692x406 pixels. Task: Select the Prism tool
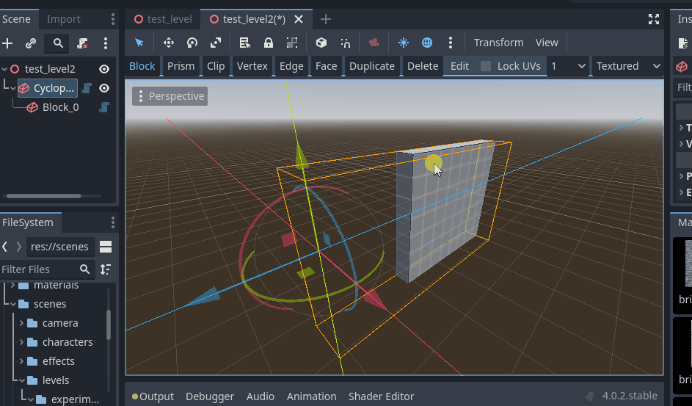coord(181,66)
